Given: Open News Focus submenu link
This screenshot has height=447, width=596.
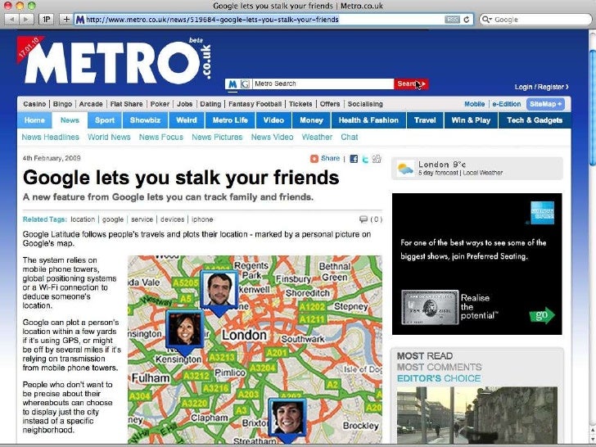Looking at the screenshot, I should 160,138.
